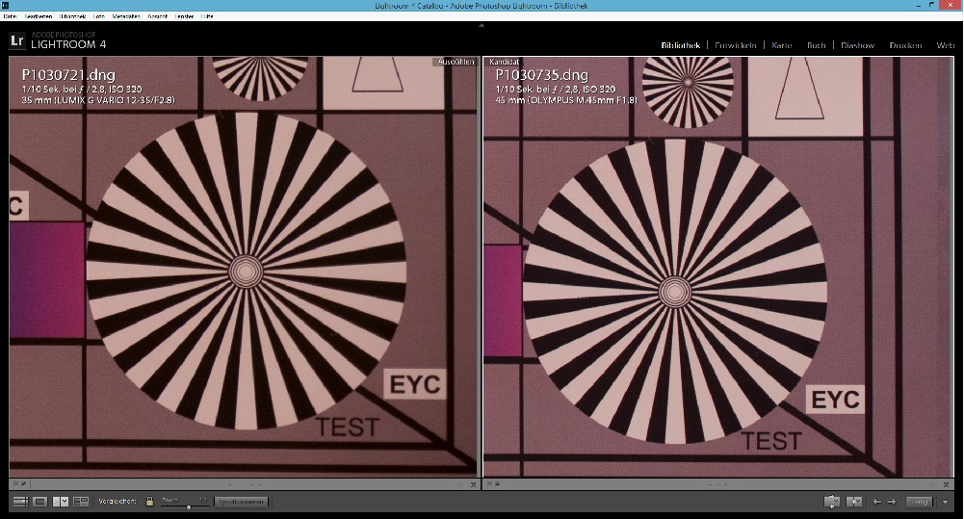Switch to Entwickeln module
The width and height of the screenshot is (964, 519).
[x=736, y=45]
